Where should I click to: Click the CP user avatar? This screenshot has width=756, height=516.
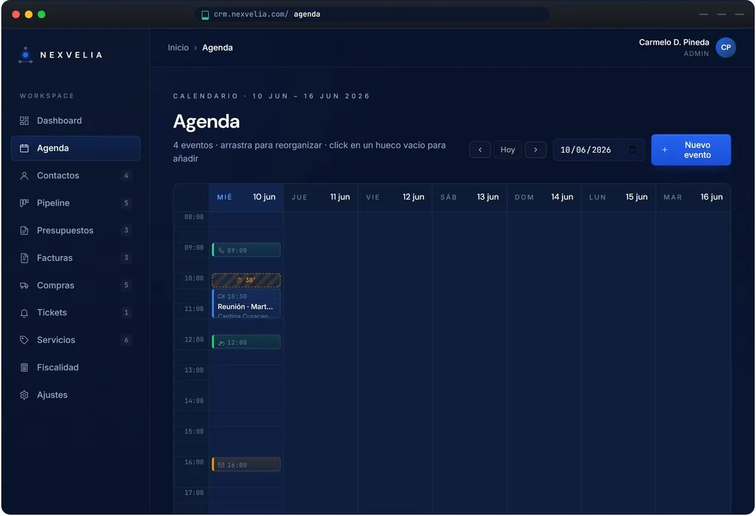coord(726,47)
